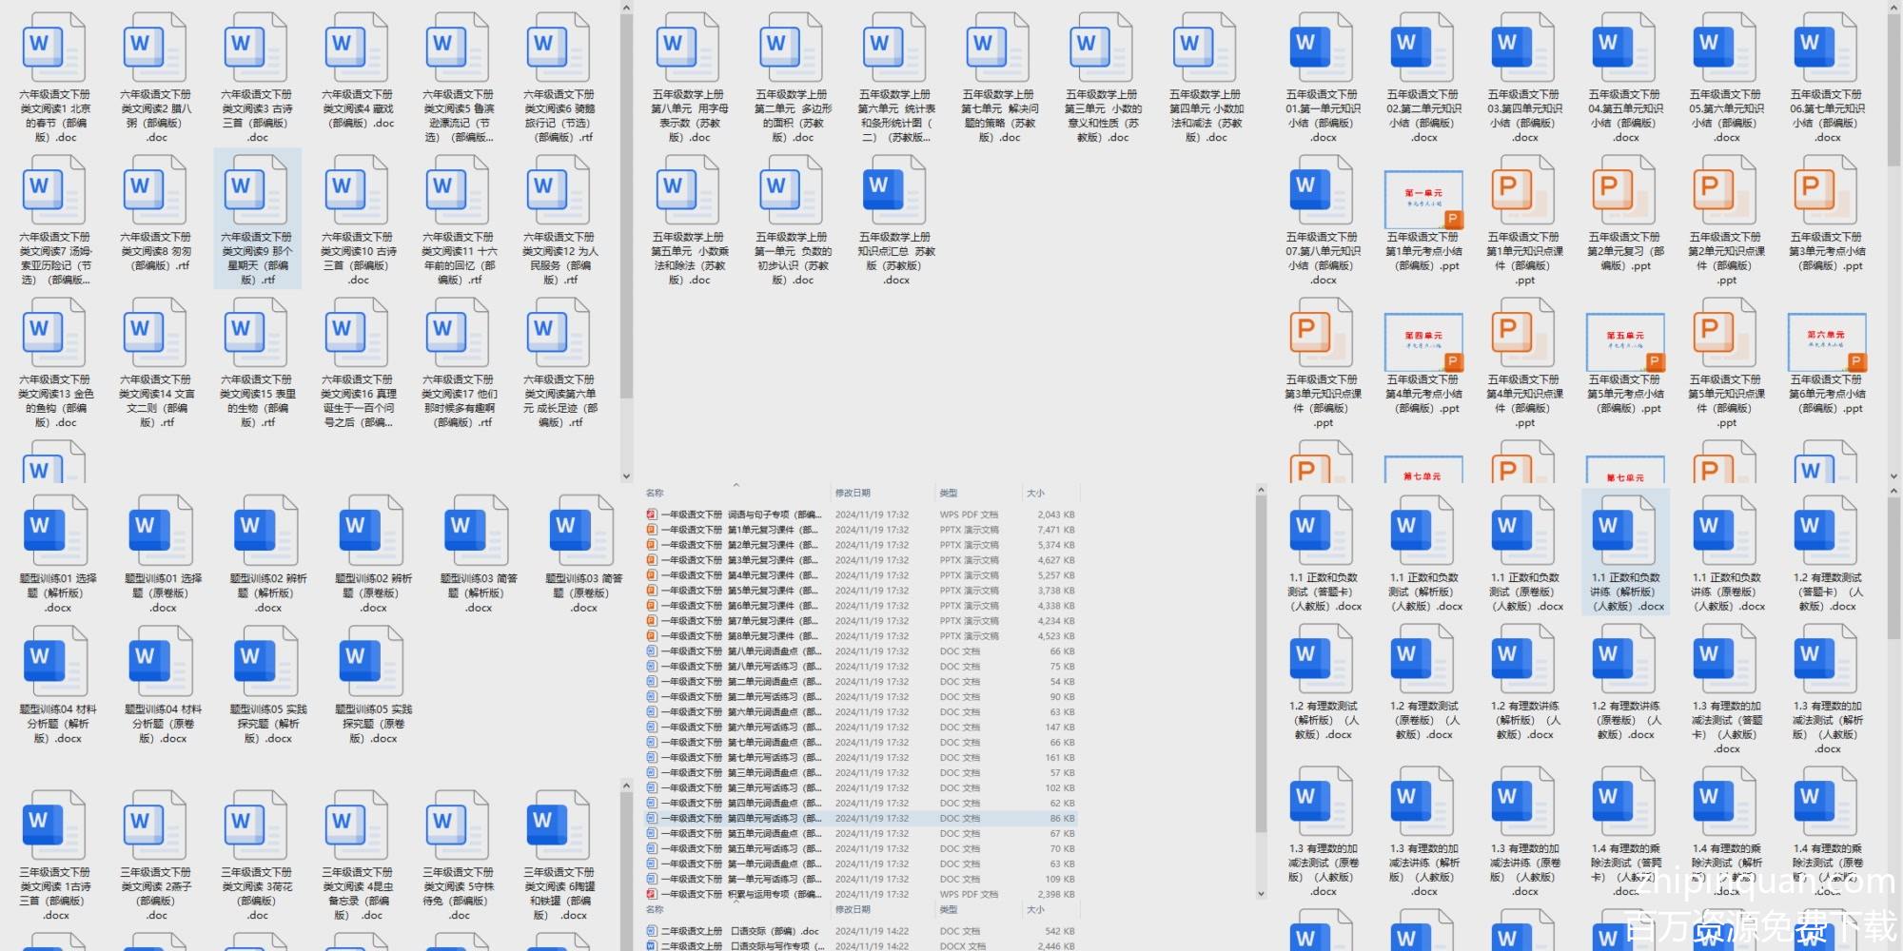Click 第1单元考点小结 ppt slide thumbnail
This screenshot has height=951, width=1903.
click(x=1423, y=200)
